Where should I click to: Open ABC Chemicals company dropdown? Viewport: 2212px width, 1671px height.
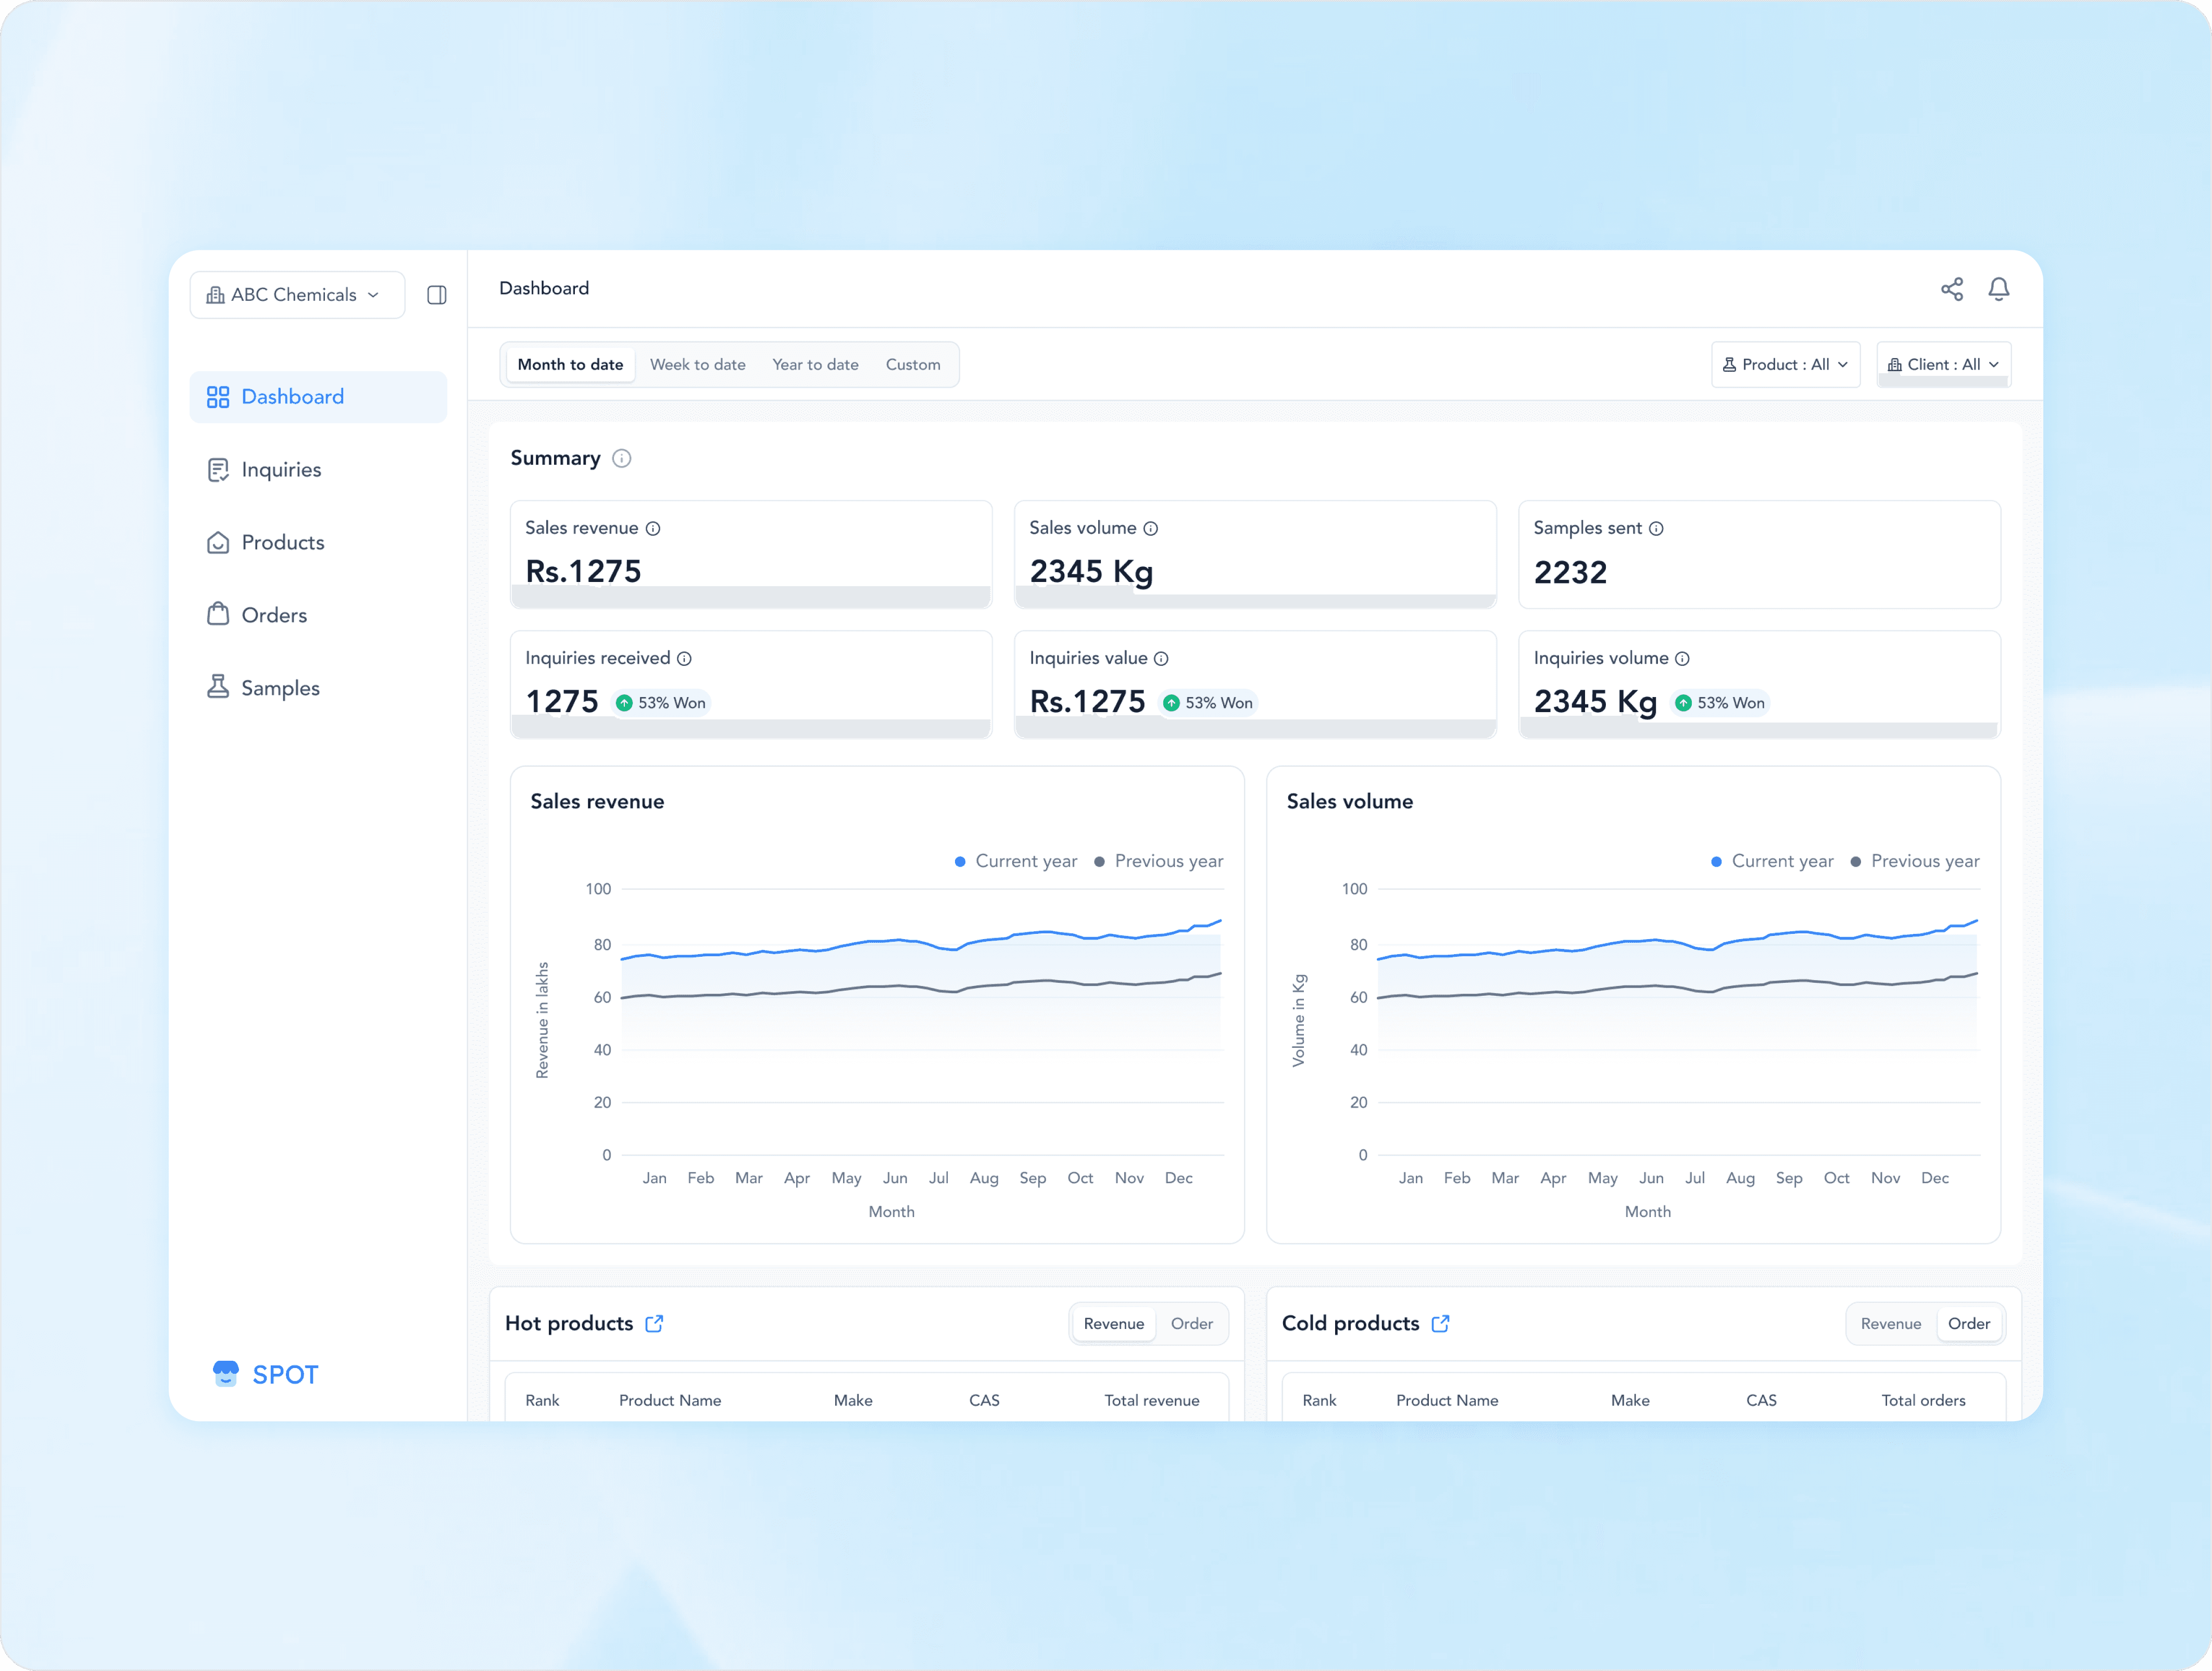click(x=296, y=295)
